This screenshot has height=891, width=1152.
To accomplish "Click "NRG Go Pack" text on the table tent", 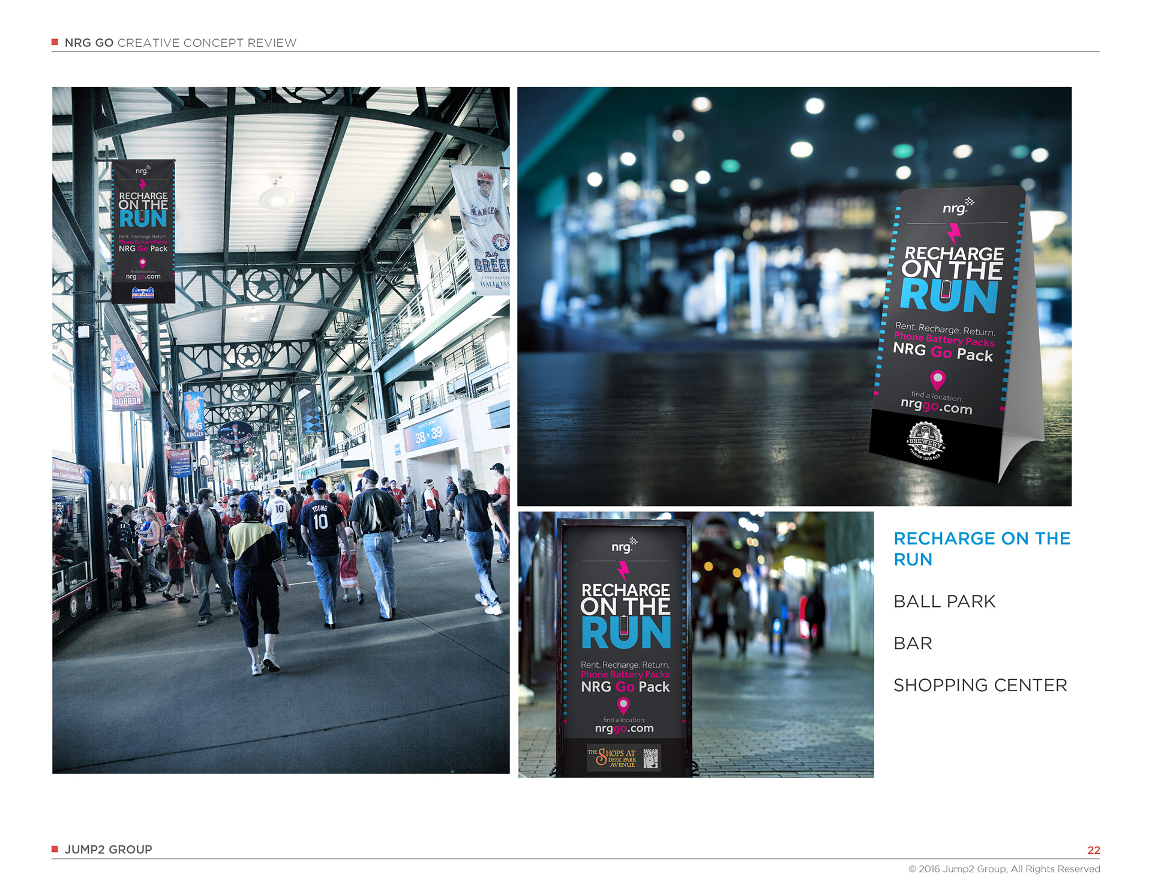I will pos(943,352).
